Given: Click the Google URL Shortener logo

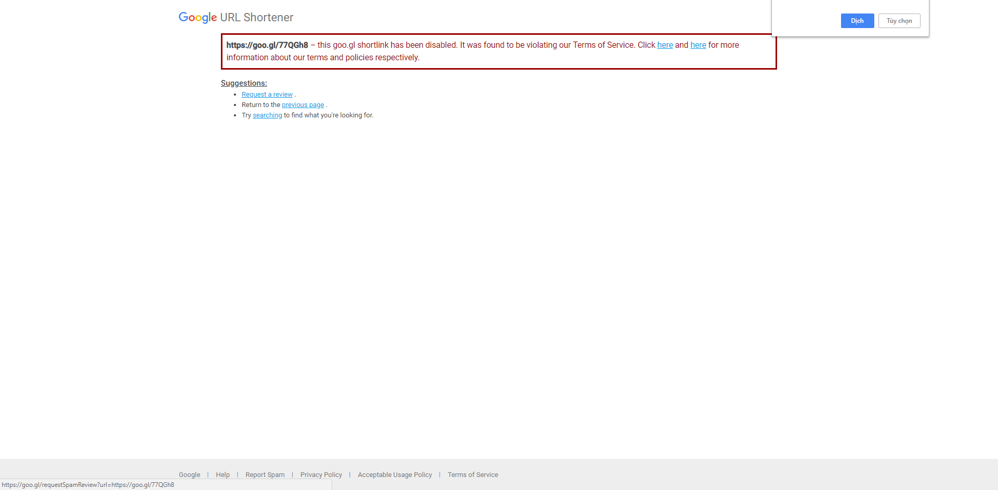Looking at the screenshot, I should pos(236,18).
